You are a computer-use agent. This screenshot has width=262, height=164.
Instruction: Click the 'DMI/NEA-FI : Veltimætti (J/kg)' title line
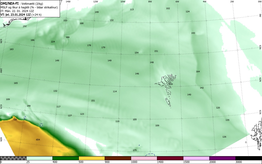click(22, 4)
